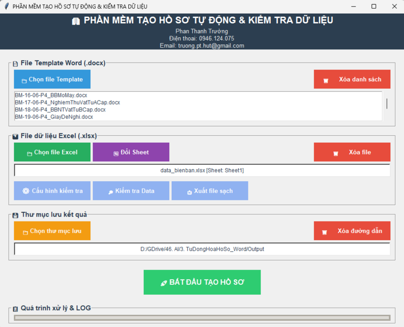Click the progress bar under Quá trình xử lý
Screen dimensions: 404x327
coord(202,317)
